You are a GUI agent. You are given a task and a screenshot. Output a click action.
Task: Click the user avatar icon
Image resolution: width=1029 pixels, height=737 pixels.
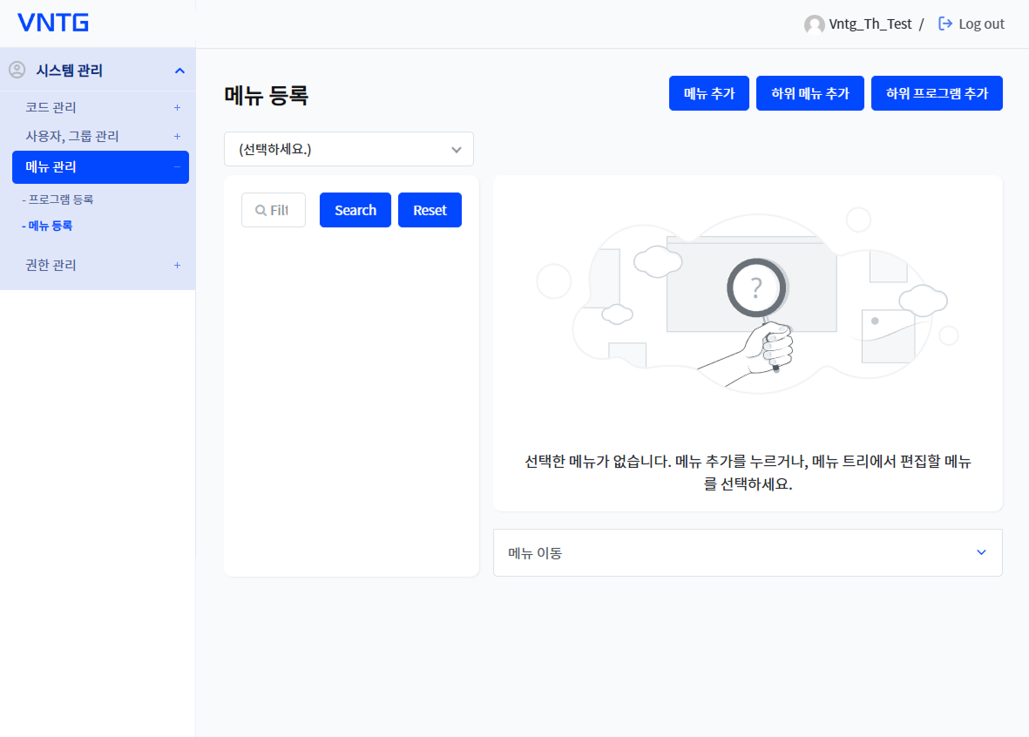point(814,24)
